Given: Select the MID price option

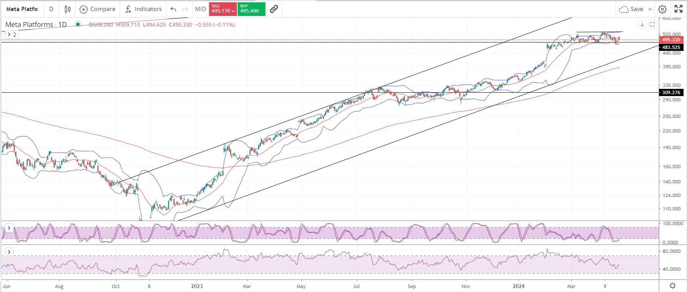Looking at the screenshot, I should (200, 9).
